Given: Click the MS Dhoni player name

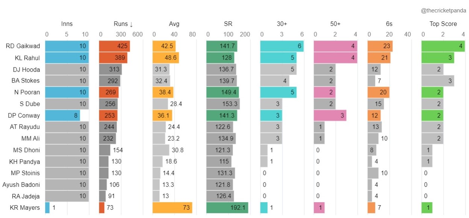Looking at the screenshot, I should [26, 150].
